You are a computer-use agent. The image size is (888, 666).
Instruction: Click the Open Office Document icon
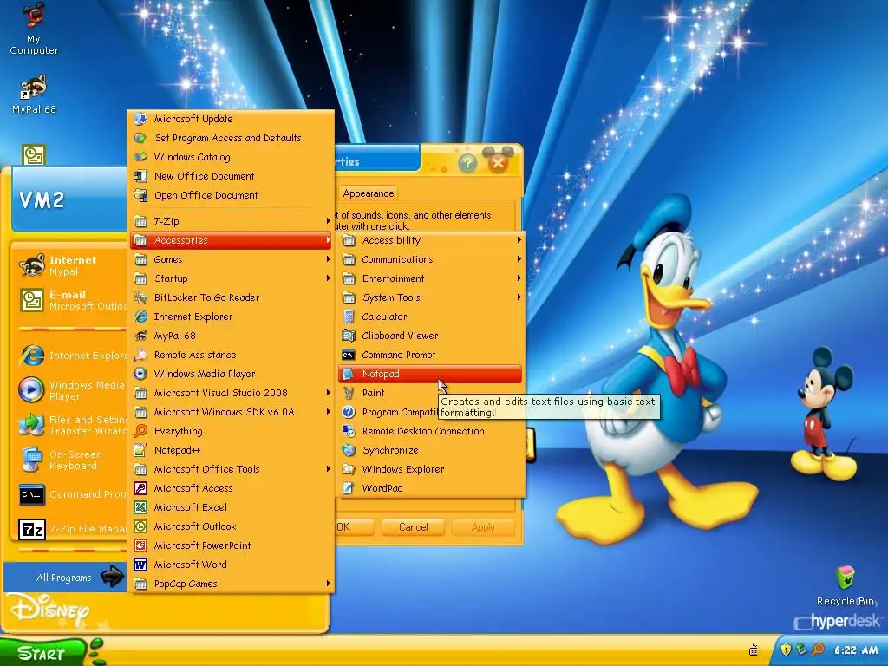[140, 195]
